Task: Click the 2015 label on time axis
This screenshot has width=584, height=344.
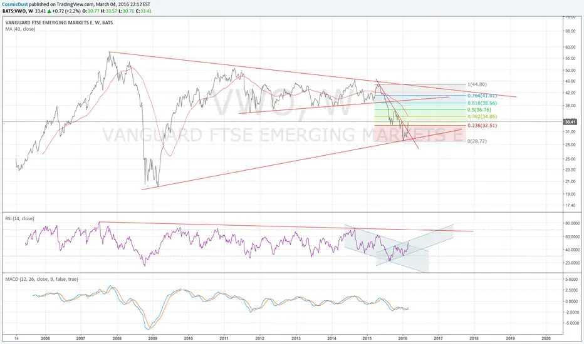Action: (x=367, y=338)
